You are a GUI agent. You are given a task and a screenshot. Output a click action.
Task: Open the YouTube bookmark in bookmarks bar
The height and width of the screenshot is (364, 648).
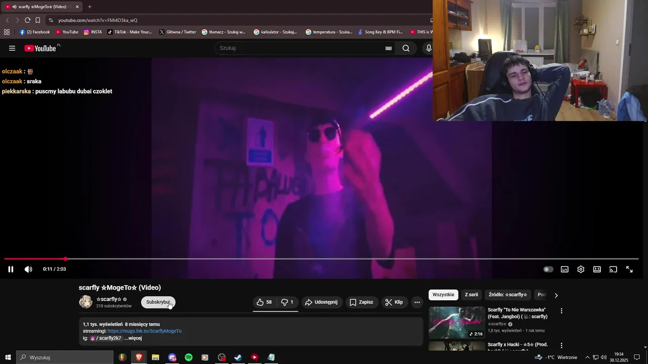tap(67, 32)
